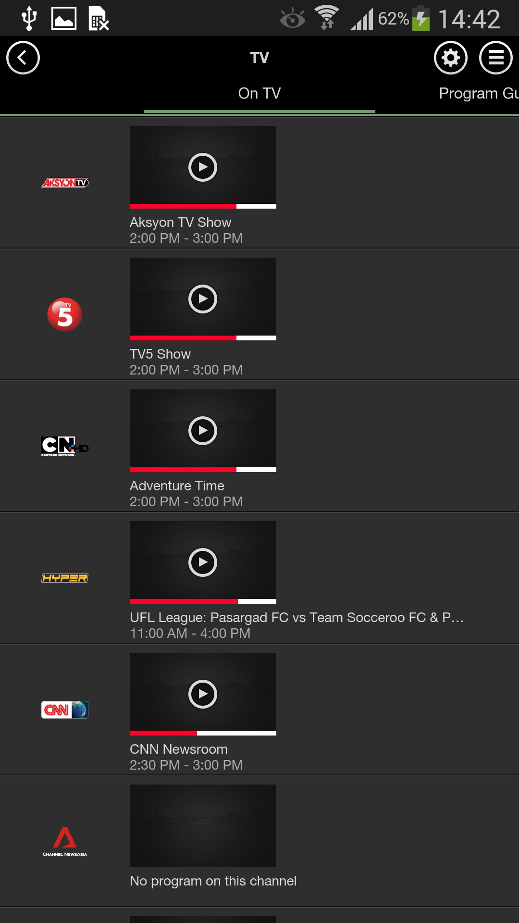Open the Adventure Time program title
Viewport: 519px width, 923px height.
[177, 486]
